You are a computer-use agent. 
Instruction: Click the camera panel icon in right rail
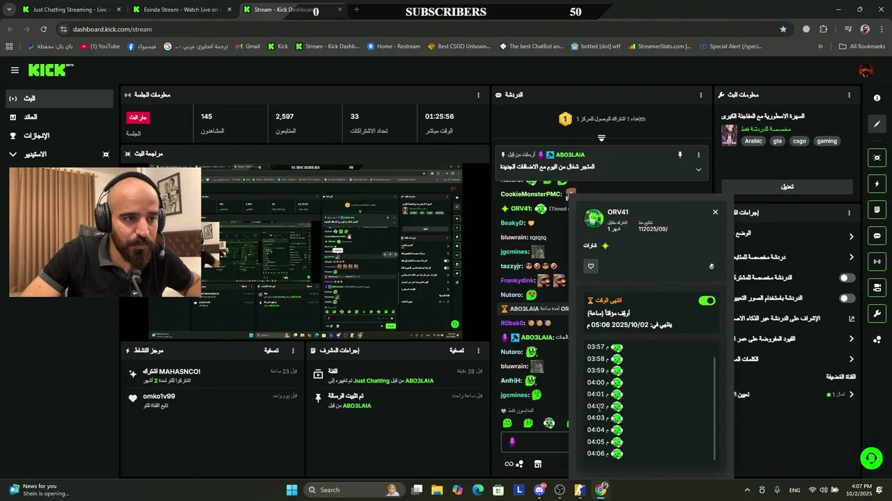(877, 287)
